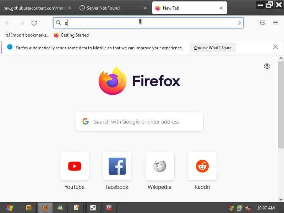Screen dimensions: 284x213
Task: Close the raw.githubusercontent.com tab
Action: (x=70, y=8)
